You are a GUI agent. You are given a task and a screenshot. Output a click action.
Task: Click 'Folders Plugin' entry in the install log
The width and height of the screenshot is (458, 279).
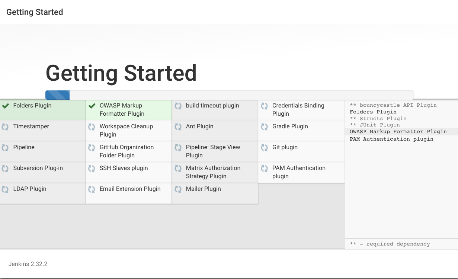pyautogui.click(x=373, y=112)
